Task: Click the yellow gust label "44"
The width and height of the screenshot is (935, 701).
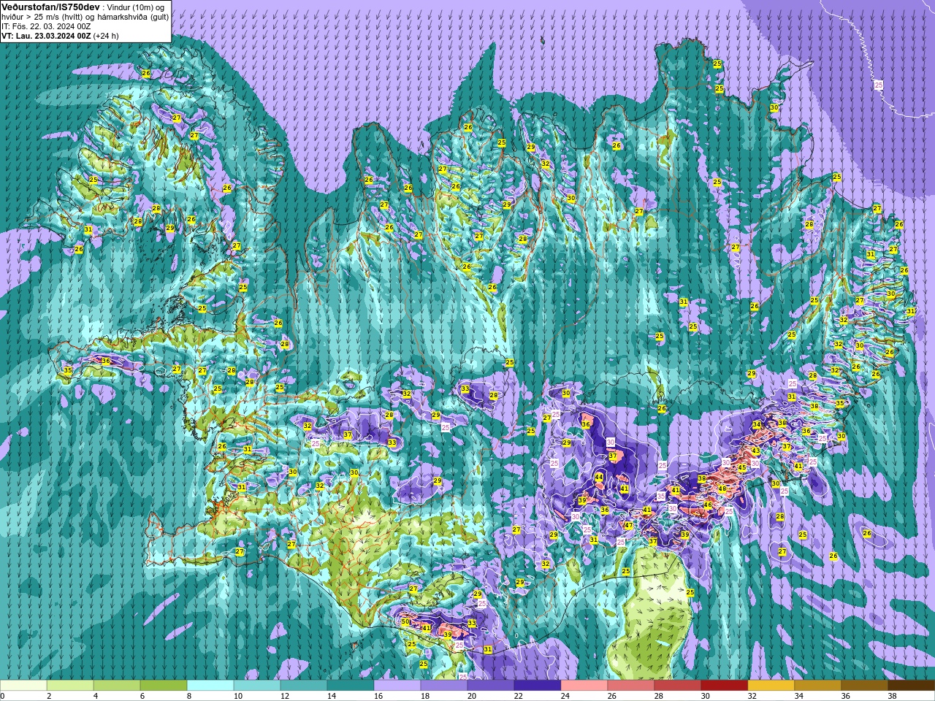Action: 599,477
